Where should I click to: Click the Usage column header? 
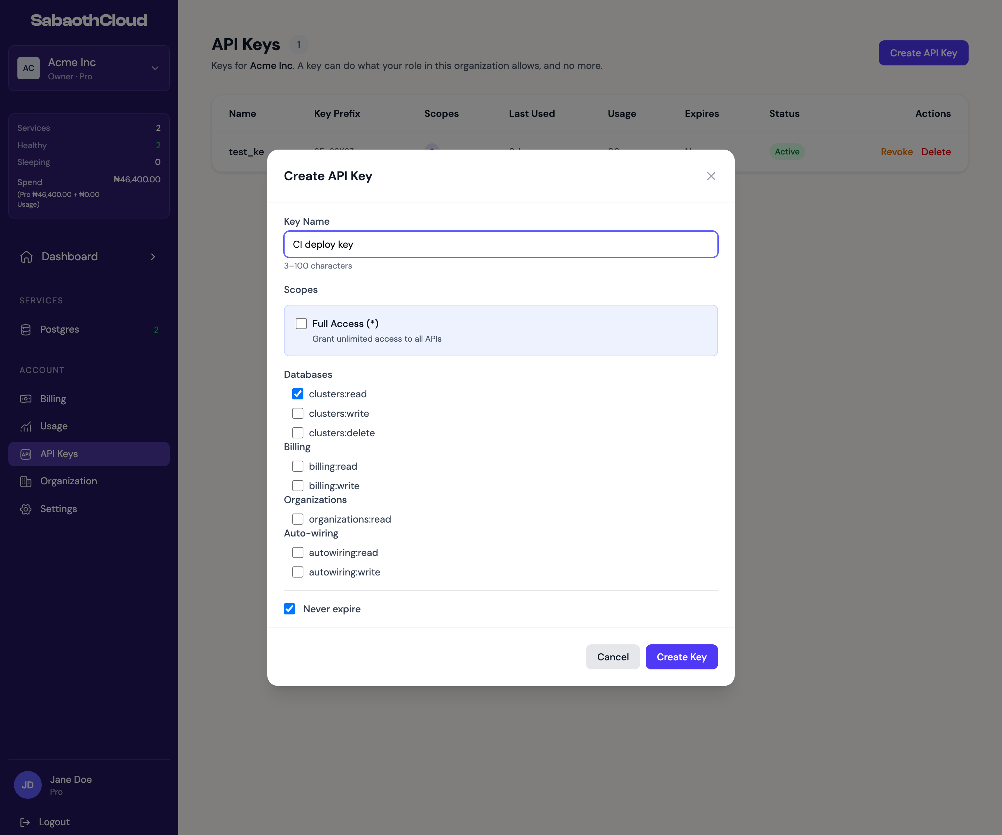[622, 113]
